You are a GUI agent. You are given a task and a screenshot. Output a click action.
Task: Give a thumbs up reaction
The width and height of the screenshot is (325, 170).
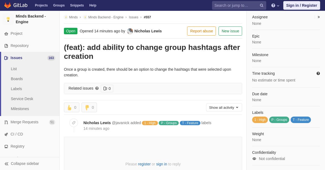(x=71, y=107)
